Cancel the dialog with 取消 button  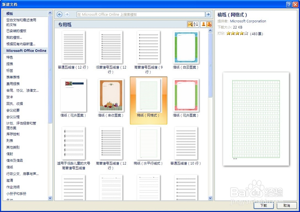[x=287, y=206]
